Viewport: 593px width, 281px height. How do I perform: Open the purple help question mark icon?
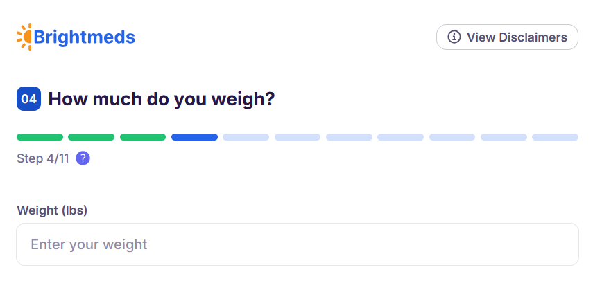point(83,158)
